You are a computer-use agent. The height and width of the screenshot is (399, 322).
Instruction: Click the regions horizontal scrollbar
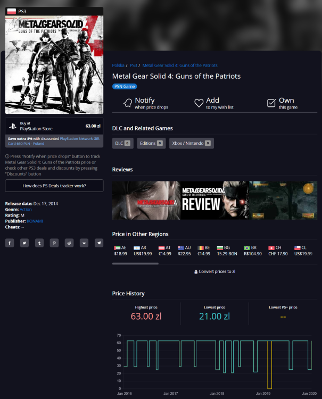point(135,264)
